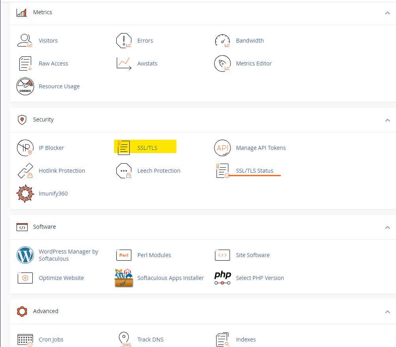Open the Softaculous Apps Installer link
This screenshot has width=396, height=347.
[x=170, y=278]
